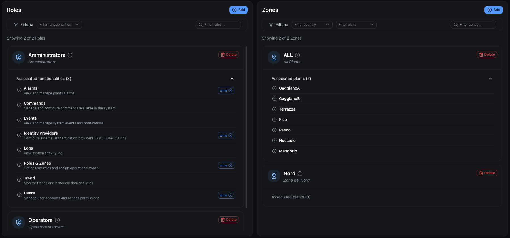Viewport: 510px width, 238px height.
Task: Click the shield icon of Amministratore role
Action: [x=19, y=57]
